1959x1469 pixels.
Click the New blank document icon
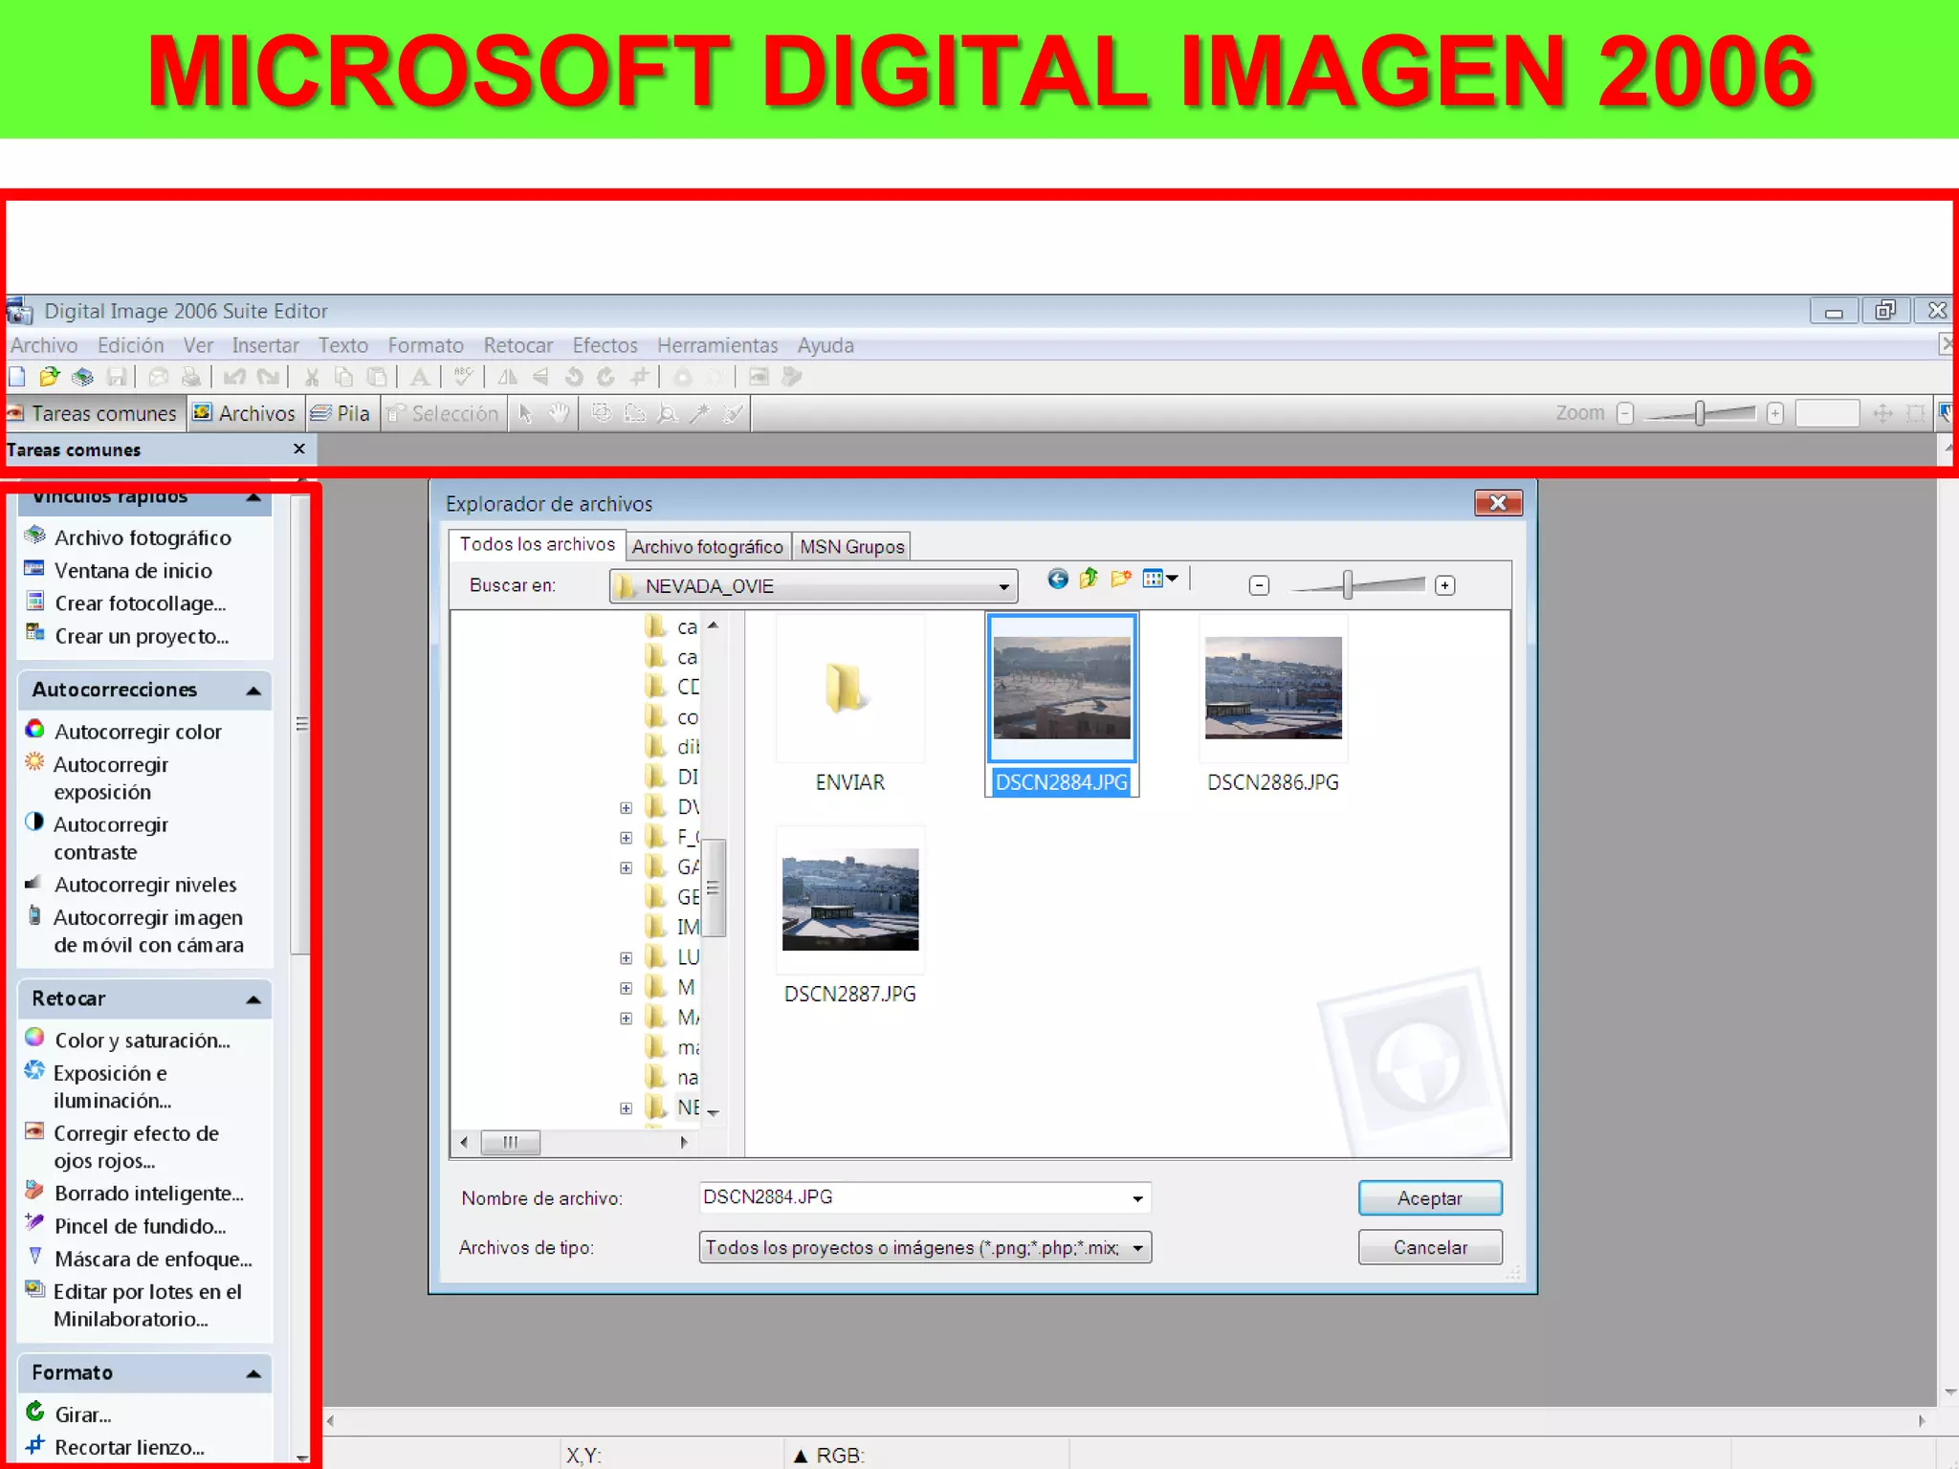[17, 377]
